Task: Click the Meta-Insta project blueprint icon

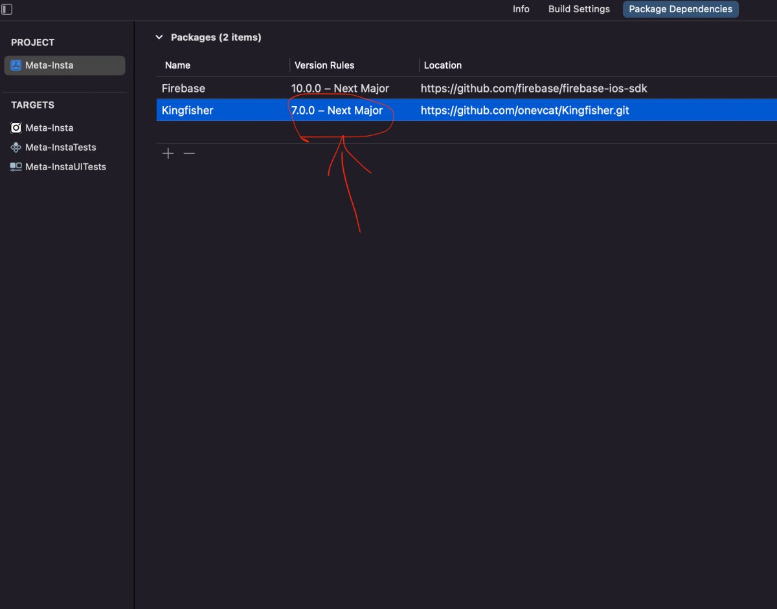Action: 16,65
